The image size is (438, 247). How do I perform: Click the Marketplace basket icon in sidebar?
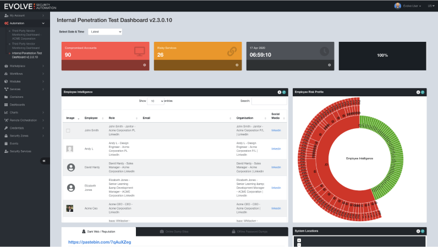(6, 65)
